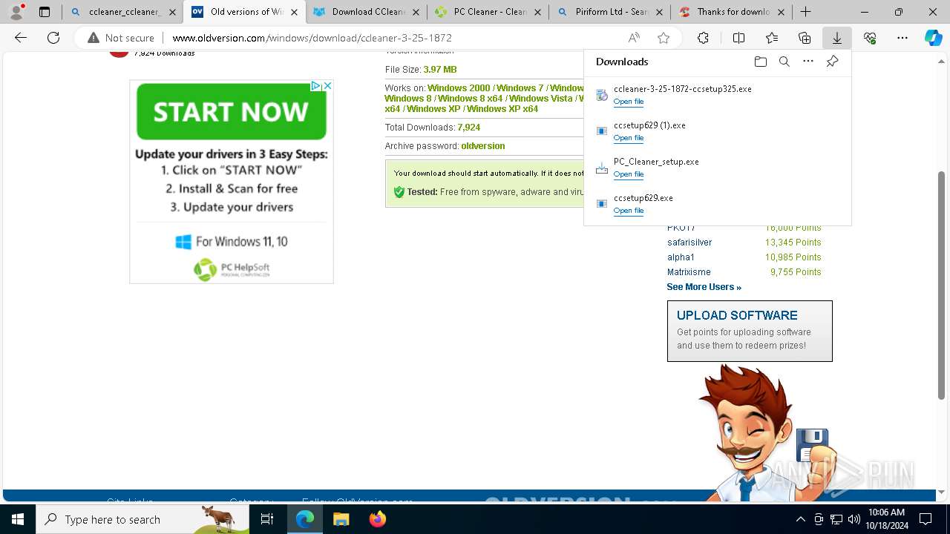
Task: Open user safarisilver profile link
Action: (689, 243)
